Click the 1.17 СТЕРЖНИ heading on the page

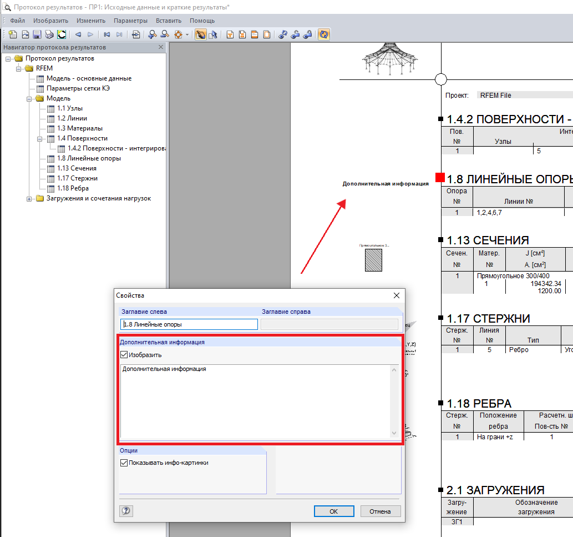click(488, 319)
